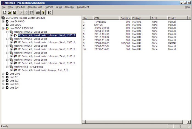Viewport: 192px width, 129px height.
Task: Expand the Line SL3 node
Action: 3,84
